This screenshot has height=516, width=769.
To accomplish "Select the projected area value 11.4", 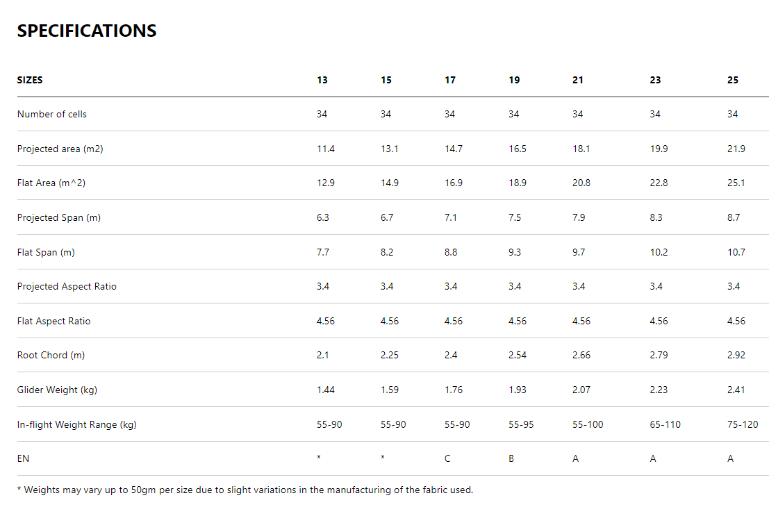I will tap(326, 149).
